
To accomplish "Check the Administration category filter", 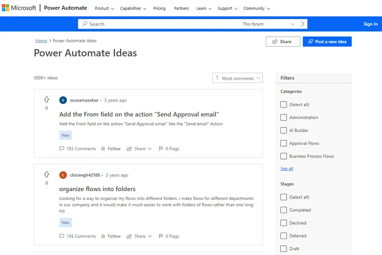I will [x=283, y=117].
